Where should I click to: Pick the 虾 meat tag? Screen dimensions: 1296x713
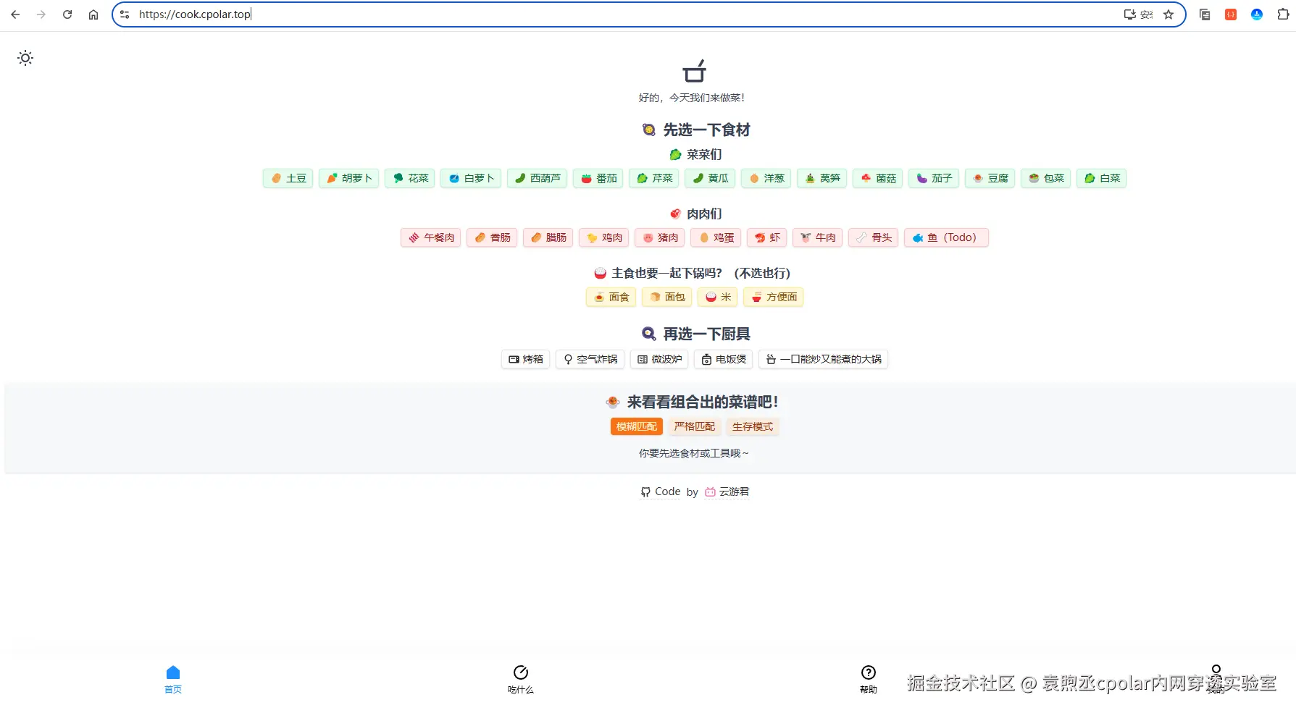pos(766,237)
